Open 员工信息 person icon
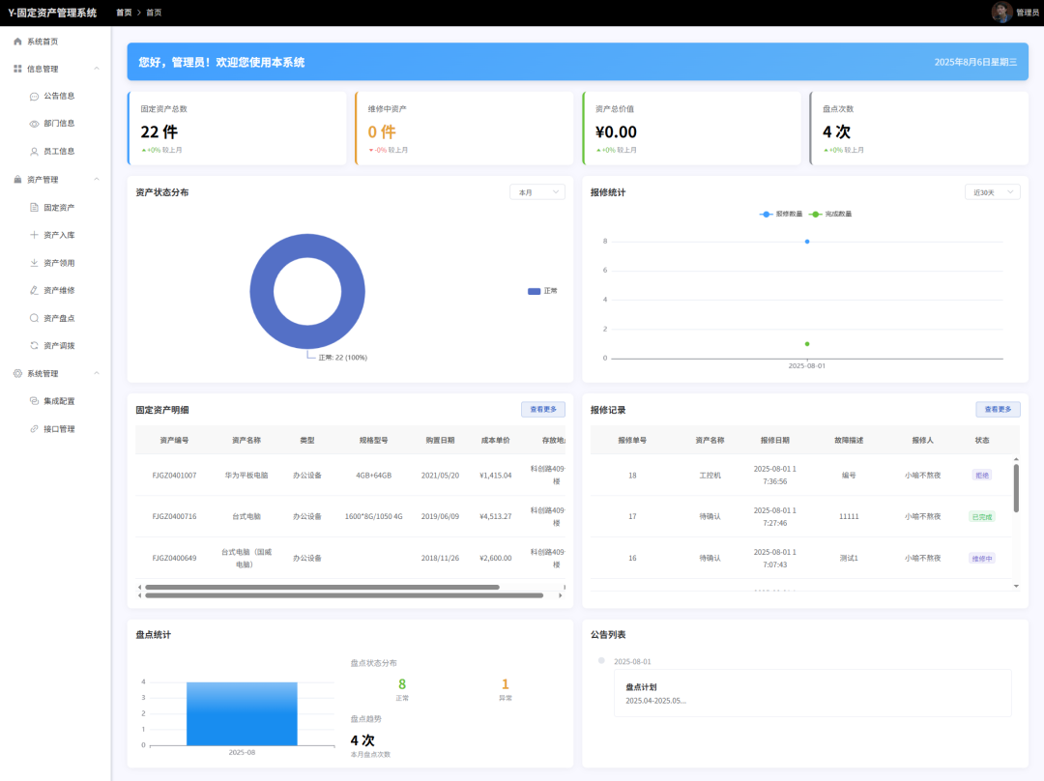Image resolution: width=1044 pixels, height=781 pixels. coord(34,152)
